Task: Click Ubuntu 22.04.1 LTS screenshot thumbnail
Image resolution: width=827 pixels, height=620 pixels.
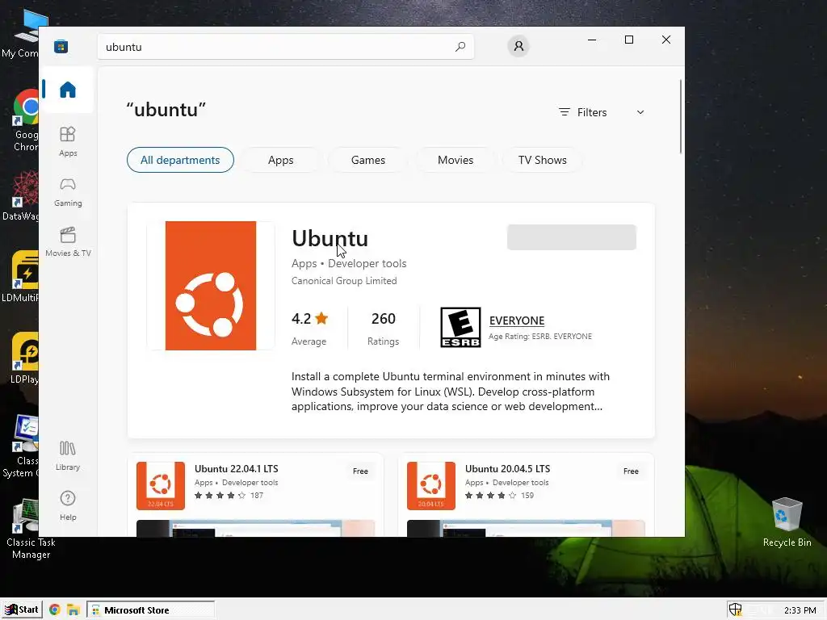Action: pos(255,528)
